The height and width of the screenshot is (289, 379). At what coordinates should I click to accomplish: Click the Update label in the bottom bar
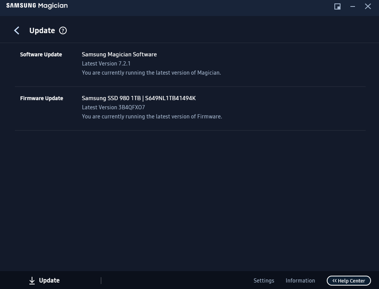coord(49,280)
